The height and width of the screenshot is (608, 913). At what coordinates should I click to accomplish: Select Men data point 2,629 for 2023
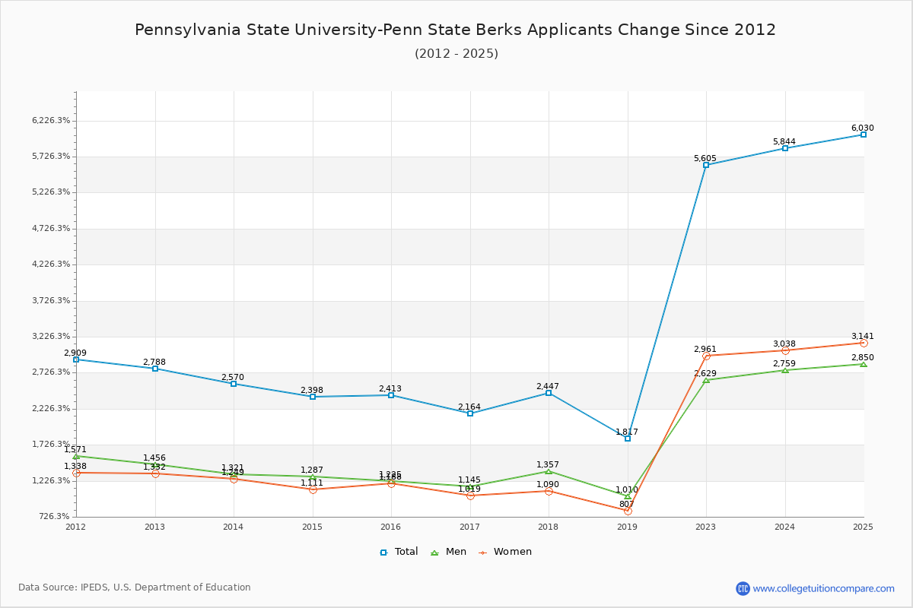click(706, 380)
